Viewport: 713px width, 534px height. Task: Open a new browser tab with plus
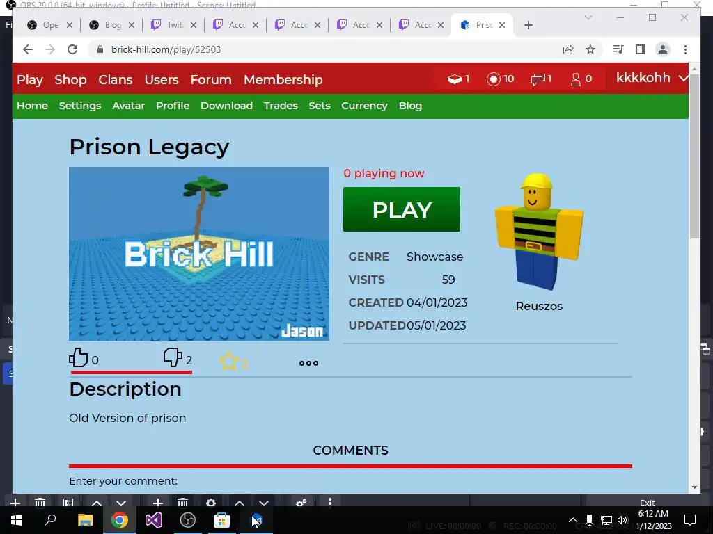click(x=528, y=25)
